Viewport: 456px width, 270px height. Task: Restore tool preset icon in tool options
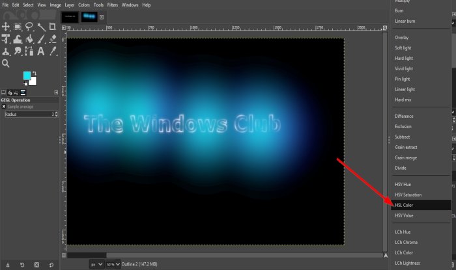[x=22, y=265]
